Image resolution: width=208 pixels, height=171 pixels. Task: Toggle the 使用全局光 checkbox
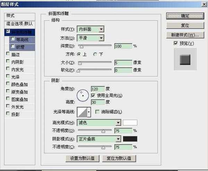point(93,96)
